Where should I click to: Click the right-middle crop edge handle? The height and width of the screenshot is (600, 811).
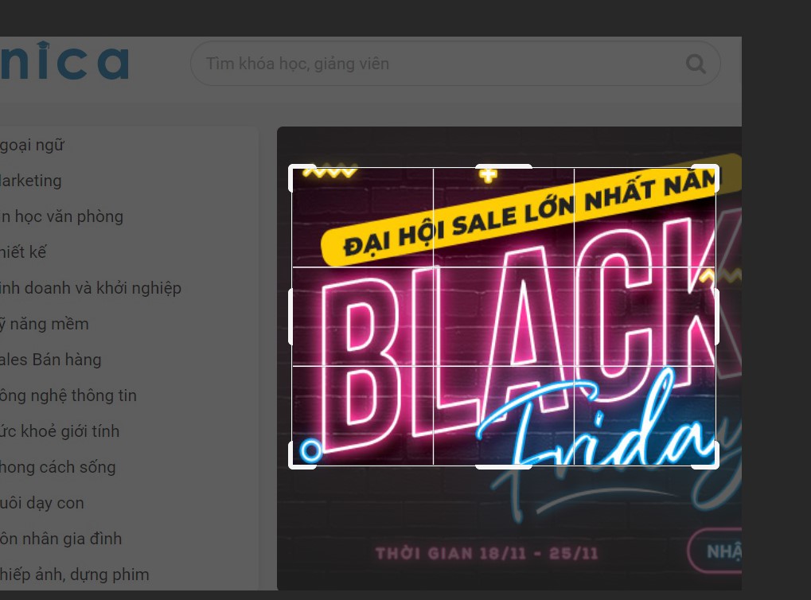coord(717,317)
